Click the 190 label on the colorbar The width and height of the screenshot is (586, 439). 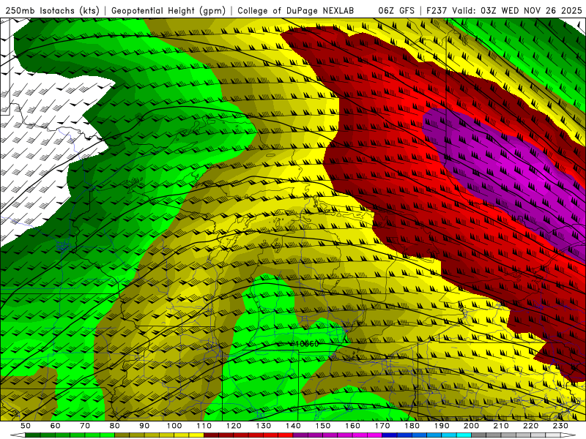pyautogui.click(x=442, y=426)
